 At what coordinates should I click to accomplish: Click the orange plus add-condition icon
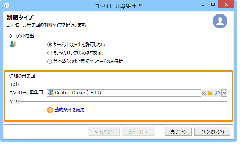pos(50,110)
